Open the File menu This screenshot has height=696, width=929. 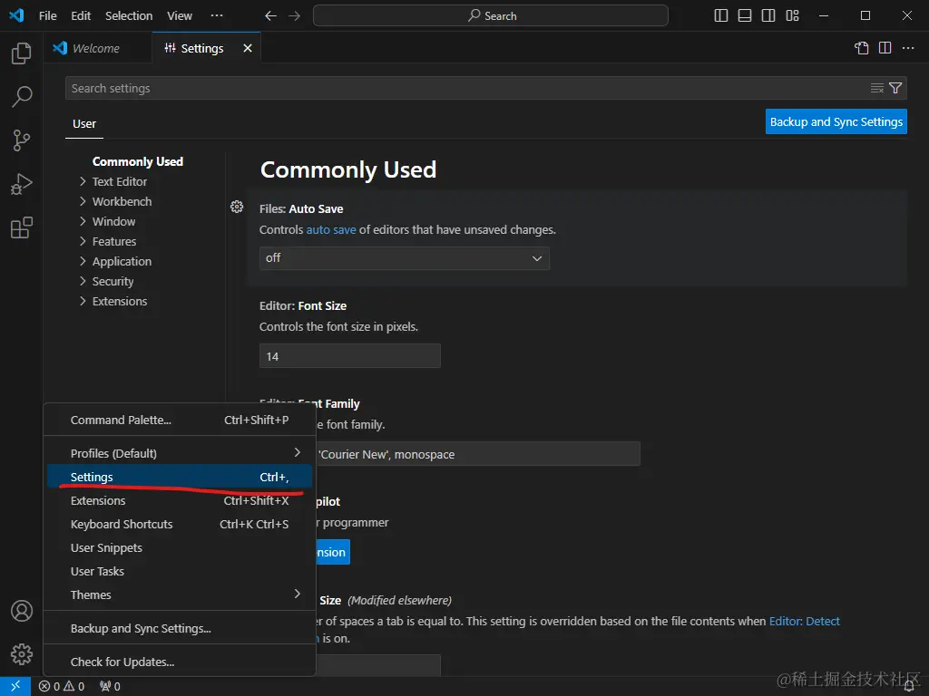48,16
